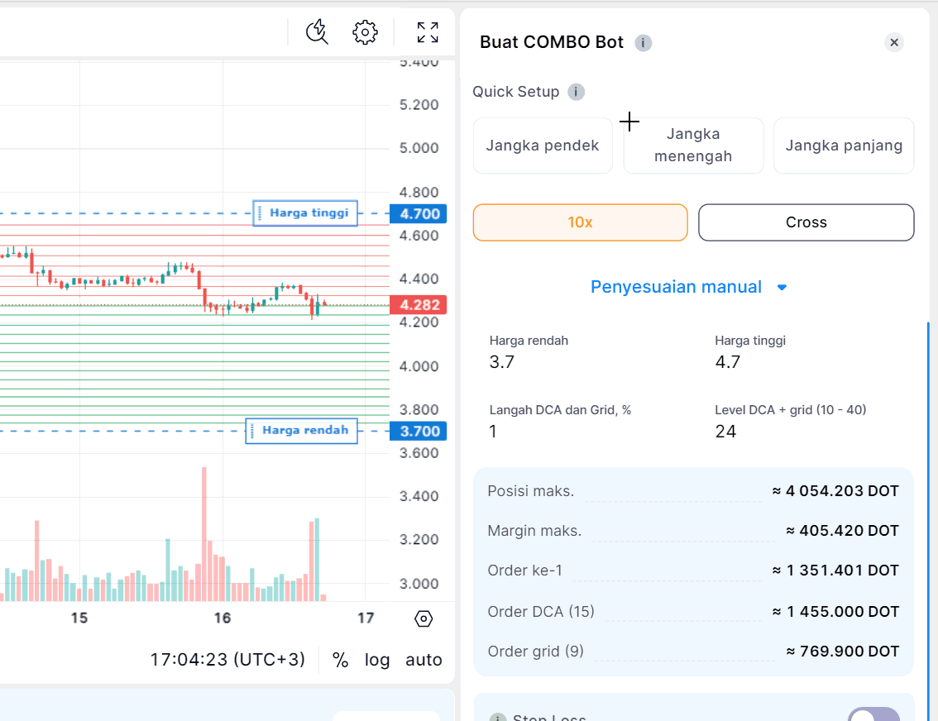
Task: Click info icon next to Buat COMBO Bot
Action: (x=643, y=42)
